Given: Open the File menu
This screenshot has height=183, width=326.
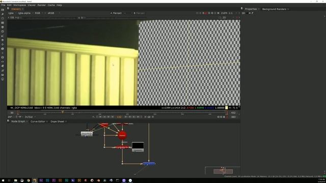Looking at the screenshot, I should 3,5.
